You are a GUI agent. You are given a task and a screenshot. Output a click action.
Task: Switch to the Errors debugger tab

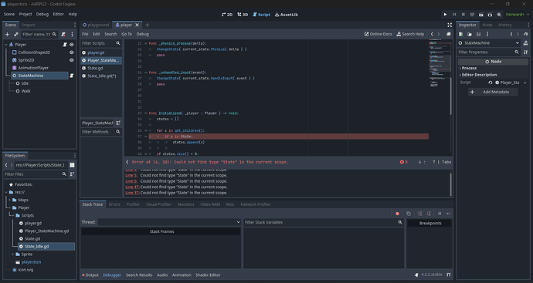[x=114, y=204]
